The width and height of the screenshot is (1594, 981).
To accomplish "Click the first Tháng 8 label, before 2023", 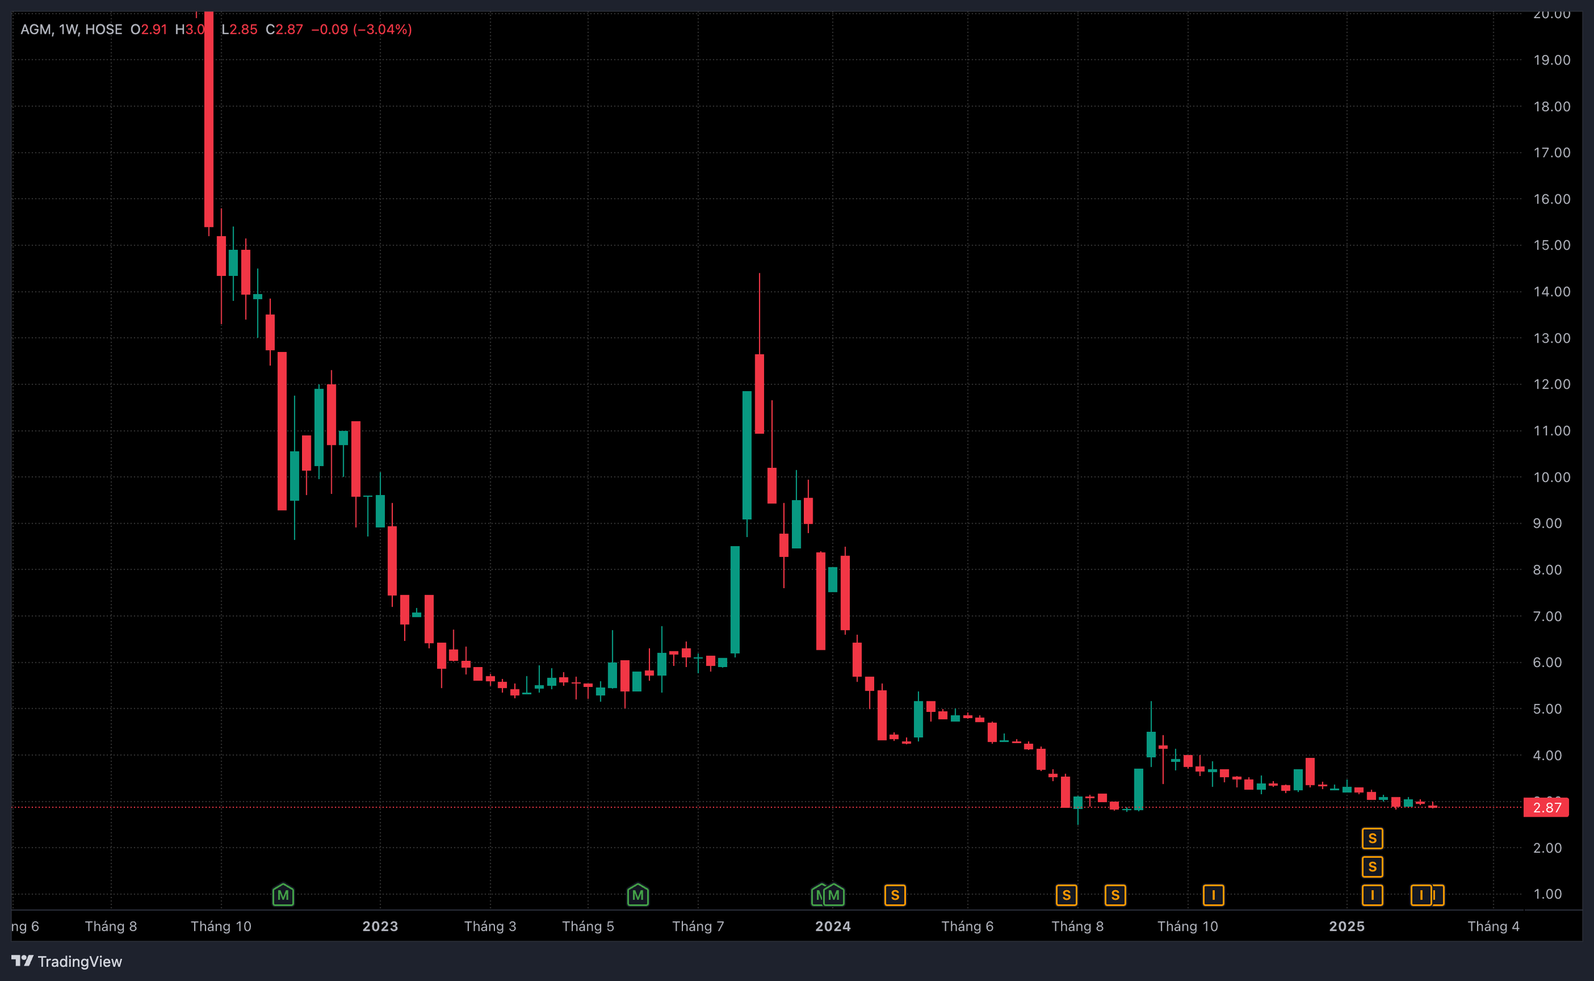I will 111,926.
